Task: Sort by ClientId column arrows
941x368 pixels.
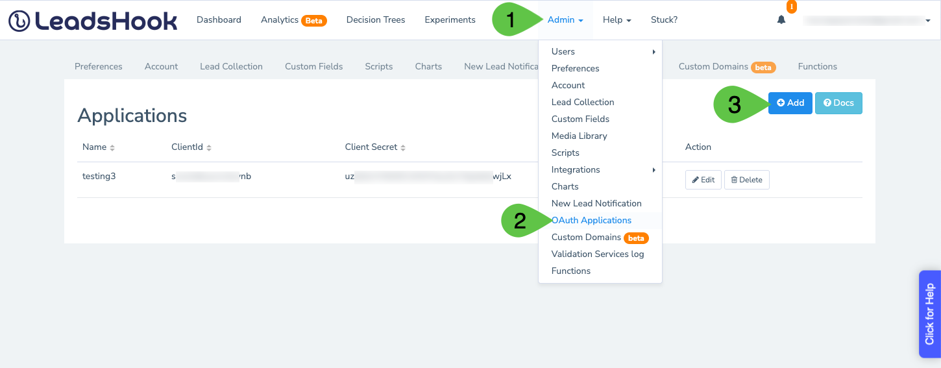Action: 209,148
